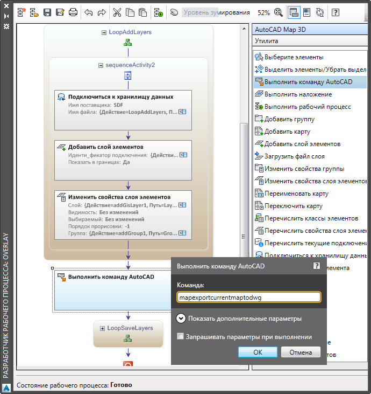
Task: Collapse the sequenceActivity2 block
Action: click(x=101, y=65)
